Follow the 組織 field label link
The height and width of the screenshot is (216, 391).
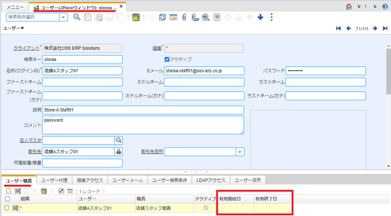[x=157, y=48]
